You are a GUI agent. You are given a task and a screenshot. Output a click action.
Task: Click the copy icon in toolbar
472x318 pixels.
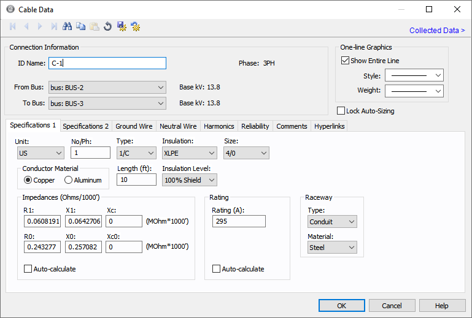[80, 26]
